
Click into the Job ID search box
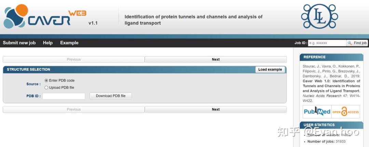327,43
